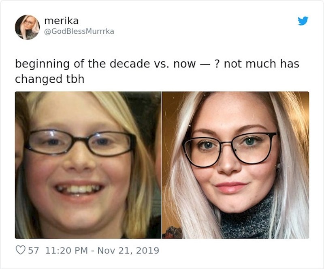Click the Twitter bird logo
Viewport: 324px width, 269px height.
pyautogui.click(x=303, y=21)
